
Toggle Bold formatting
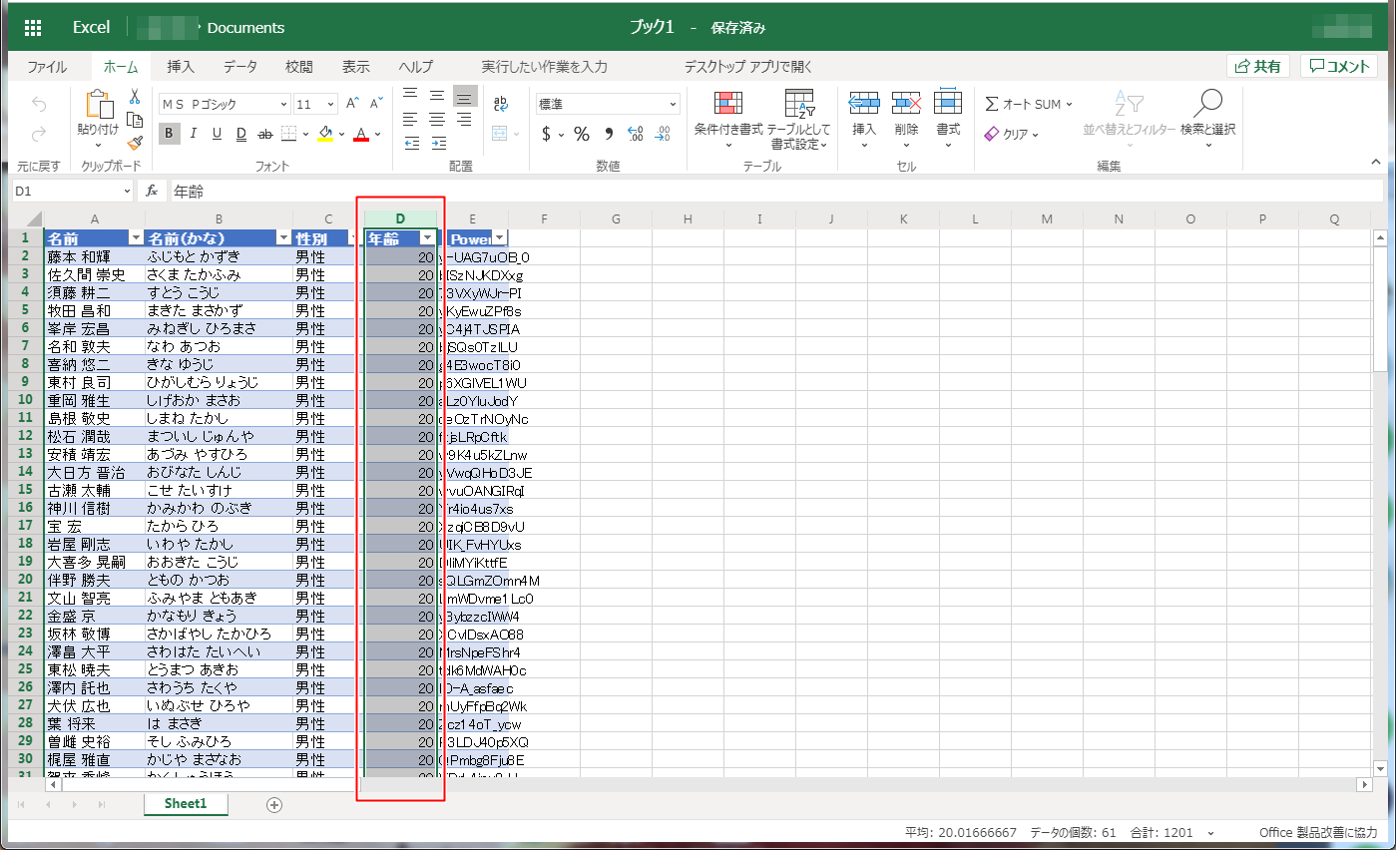[x=170, y=134]
